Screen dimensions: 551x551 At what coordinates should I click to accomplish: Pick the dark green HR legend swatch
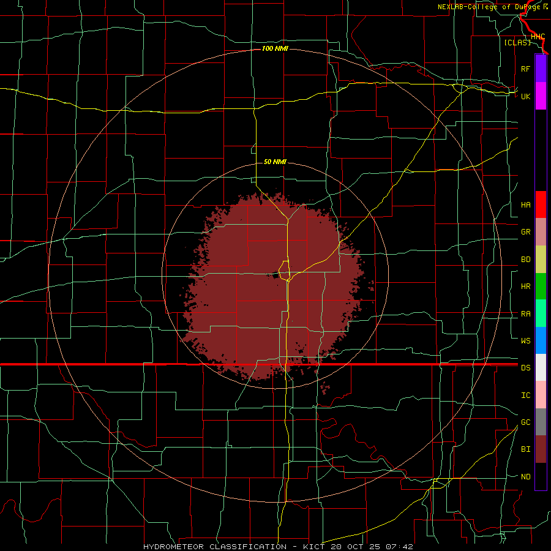541,287
